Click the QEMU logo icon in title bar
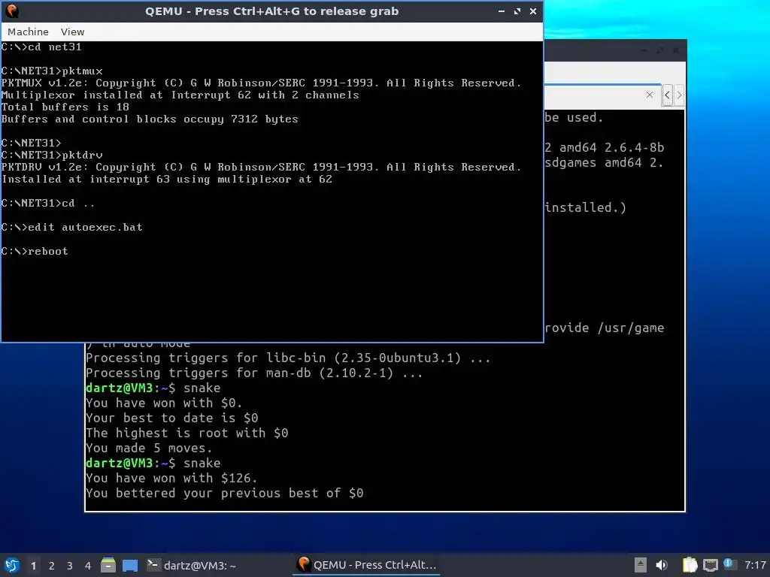 pyautogui.click(x=12, y=11)
